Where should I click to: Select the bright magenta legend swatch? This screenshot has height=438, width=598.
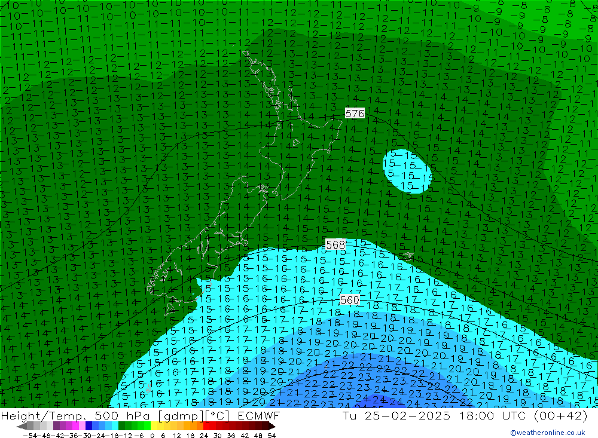click(x=75, y=426)
